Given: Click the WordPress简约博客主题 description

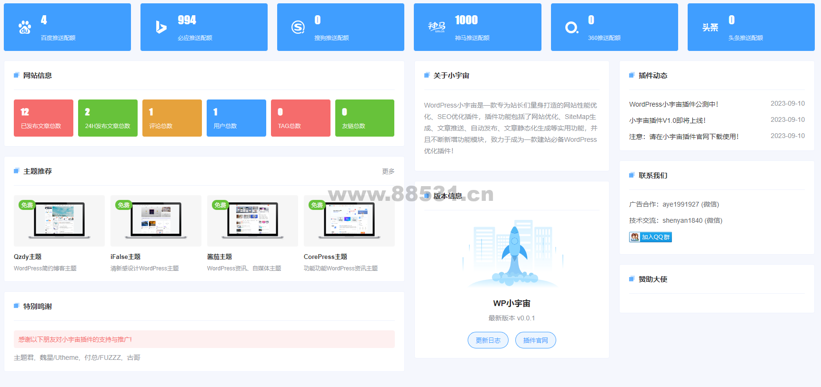Looking at the screenshot, I should tap(45, 268).
